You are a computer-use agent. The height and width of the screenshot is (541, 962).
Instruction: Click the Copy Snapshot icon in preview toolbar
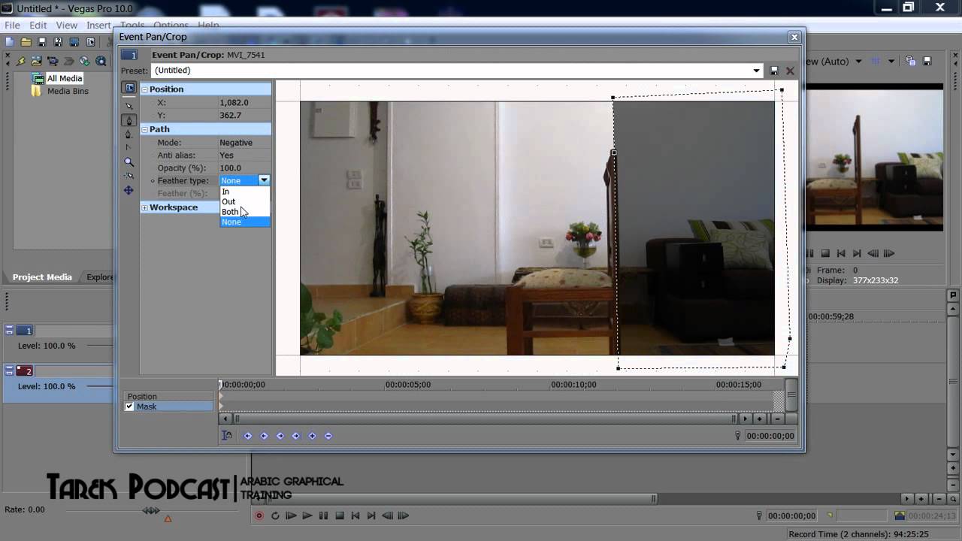click(x=910, y=62)
